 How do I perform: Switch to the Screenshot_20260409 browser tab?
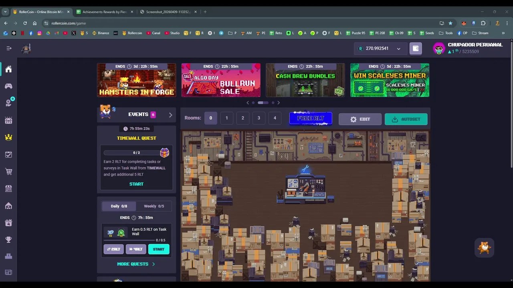(x=169, y=12)
